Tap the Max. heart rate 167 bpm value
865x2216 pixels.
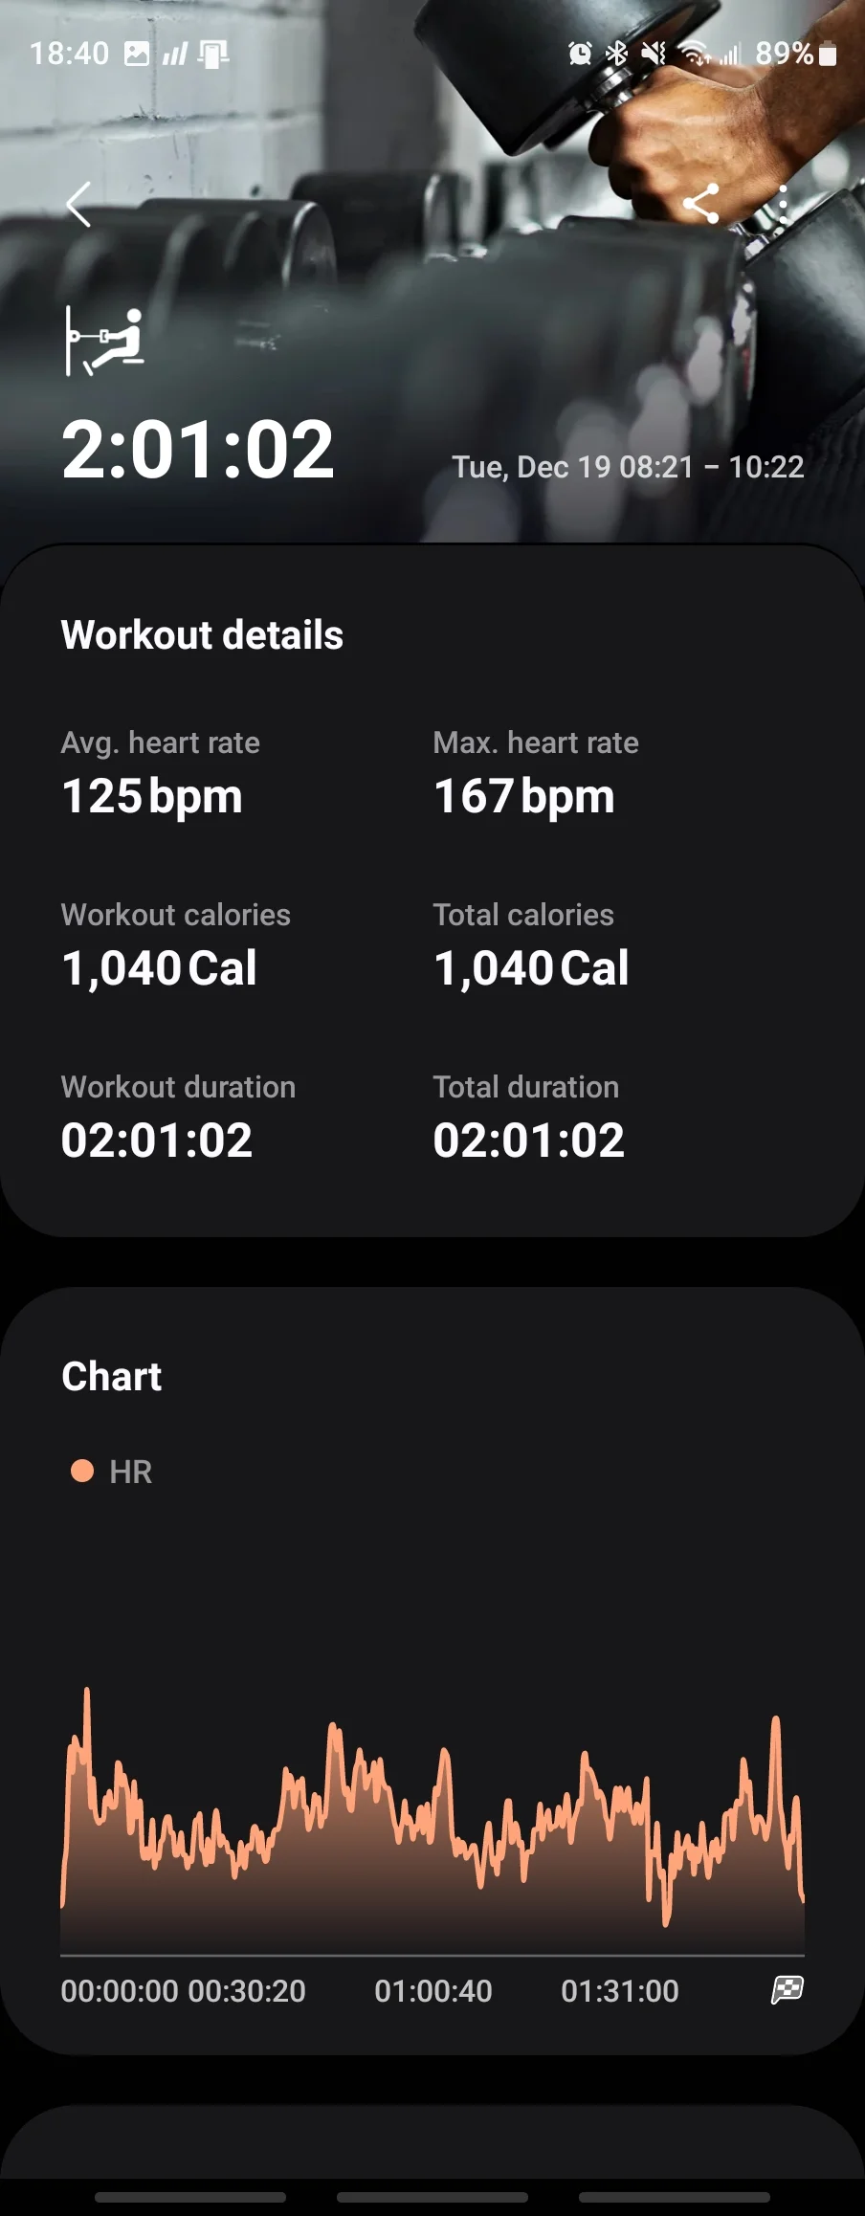524,796
